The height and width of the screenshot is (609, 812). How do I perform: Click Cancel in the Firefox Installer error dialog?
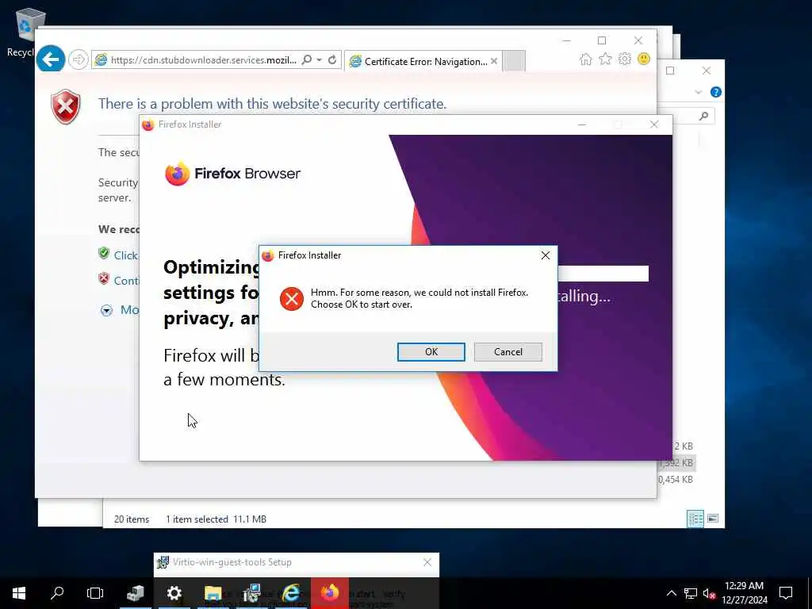(508, 351)
